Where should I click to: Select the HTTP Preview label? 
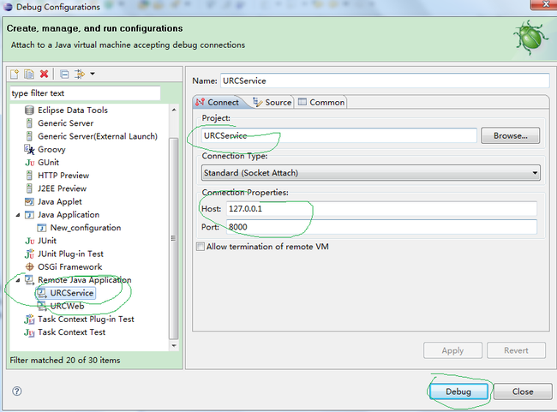click(63, 176)
